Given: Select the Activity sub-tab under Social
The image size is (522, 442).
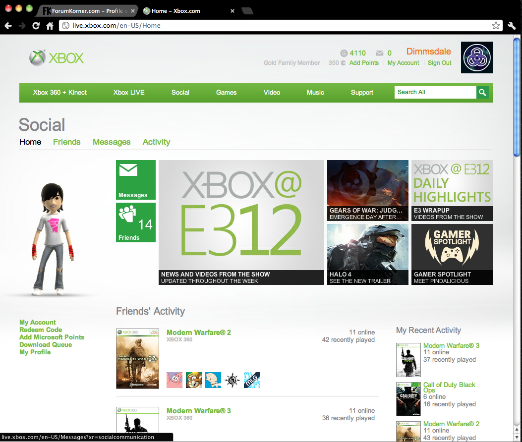Looking at the screenshot, I should tap(157, 142).
